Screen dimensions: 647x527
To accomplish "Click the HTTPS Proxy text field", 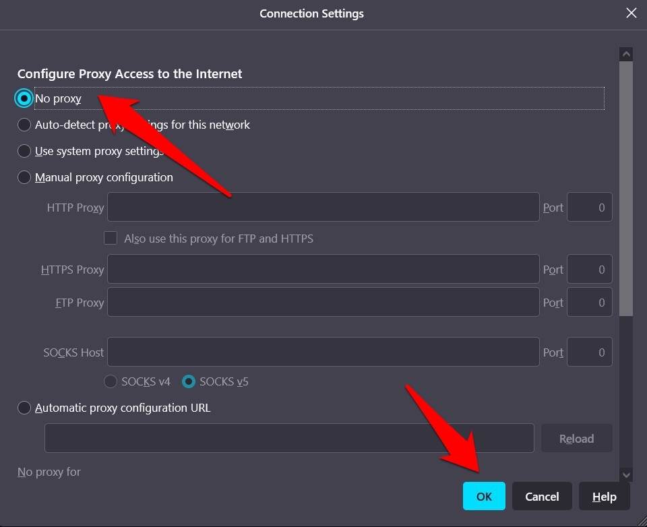I will [323, 269].
